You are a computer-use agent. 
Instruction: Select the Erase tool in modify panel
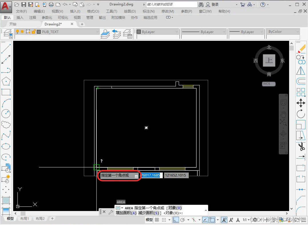click(x=301, y=49)
